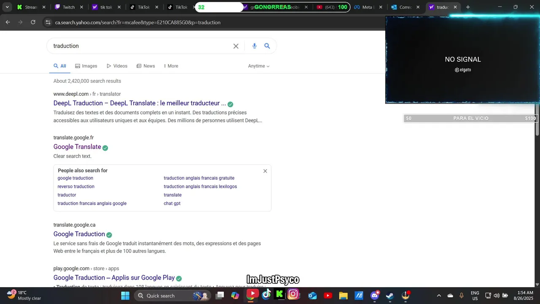
Task: Click the translate.google.fr URL text
Action: [73, 138]
